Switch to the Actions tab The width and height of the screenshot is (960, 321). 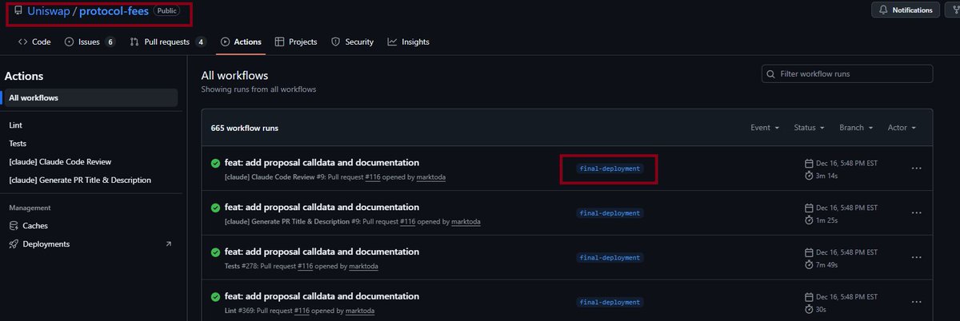click(x=241, y=42)
